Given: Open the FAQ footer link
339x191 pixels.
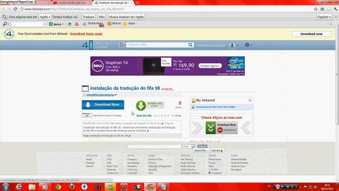Looking at the screenshot, I should coord(109,159).
